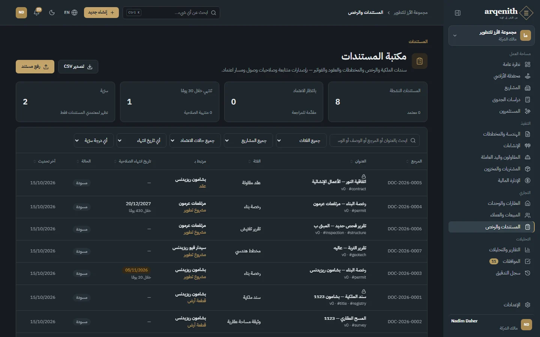Open مجموعة الأرز للتطوير breadcrumb link
This screenshot has width=540, height=337.
pyautogui.click(x=411, y=13)
